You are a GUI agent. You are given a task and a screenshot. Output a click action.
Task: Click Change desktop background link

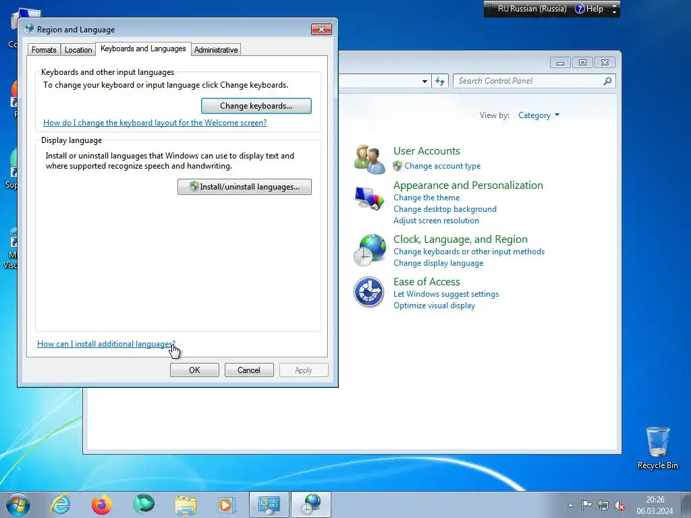point(445,209)
